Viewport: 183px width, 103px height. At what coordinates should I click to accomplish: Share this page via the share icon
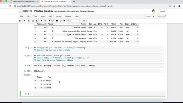pos(170,6)
